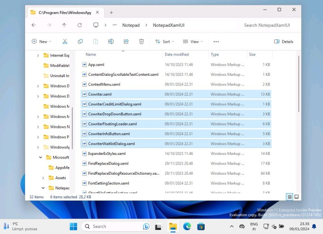Image resolution: width=323 pixels, height=234 pixels.
Task: Click the Cut scissors icon in toolbar
Action: tap(65, 42)
